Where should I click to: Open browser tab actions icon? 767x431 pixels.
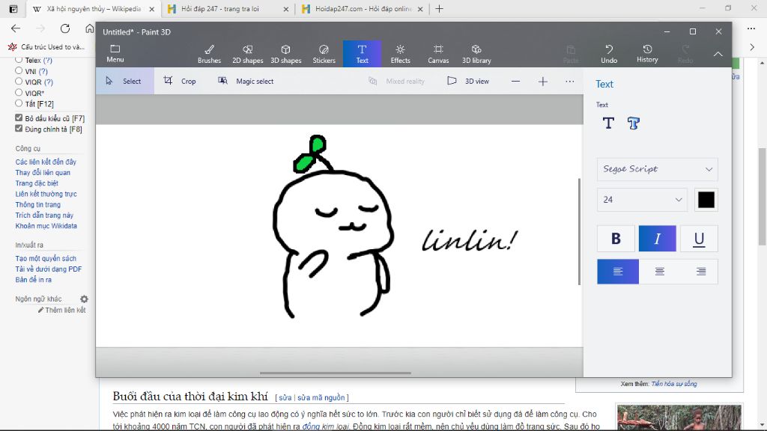13,9
